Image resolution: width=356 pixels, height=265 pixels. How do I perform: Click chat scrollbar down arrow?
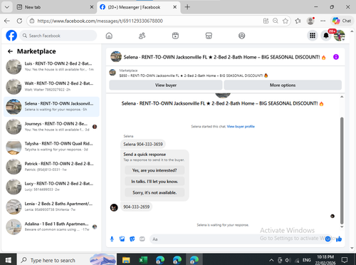pyautogui.click(x=342, y=227)
